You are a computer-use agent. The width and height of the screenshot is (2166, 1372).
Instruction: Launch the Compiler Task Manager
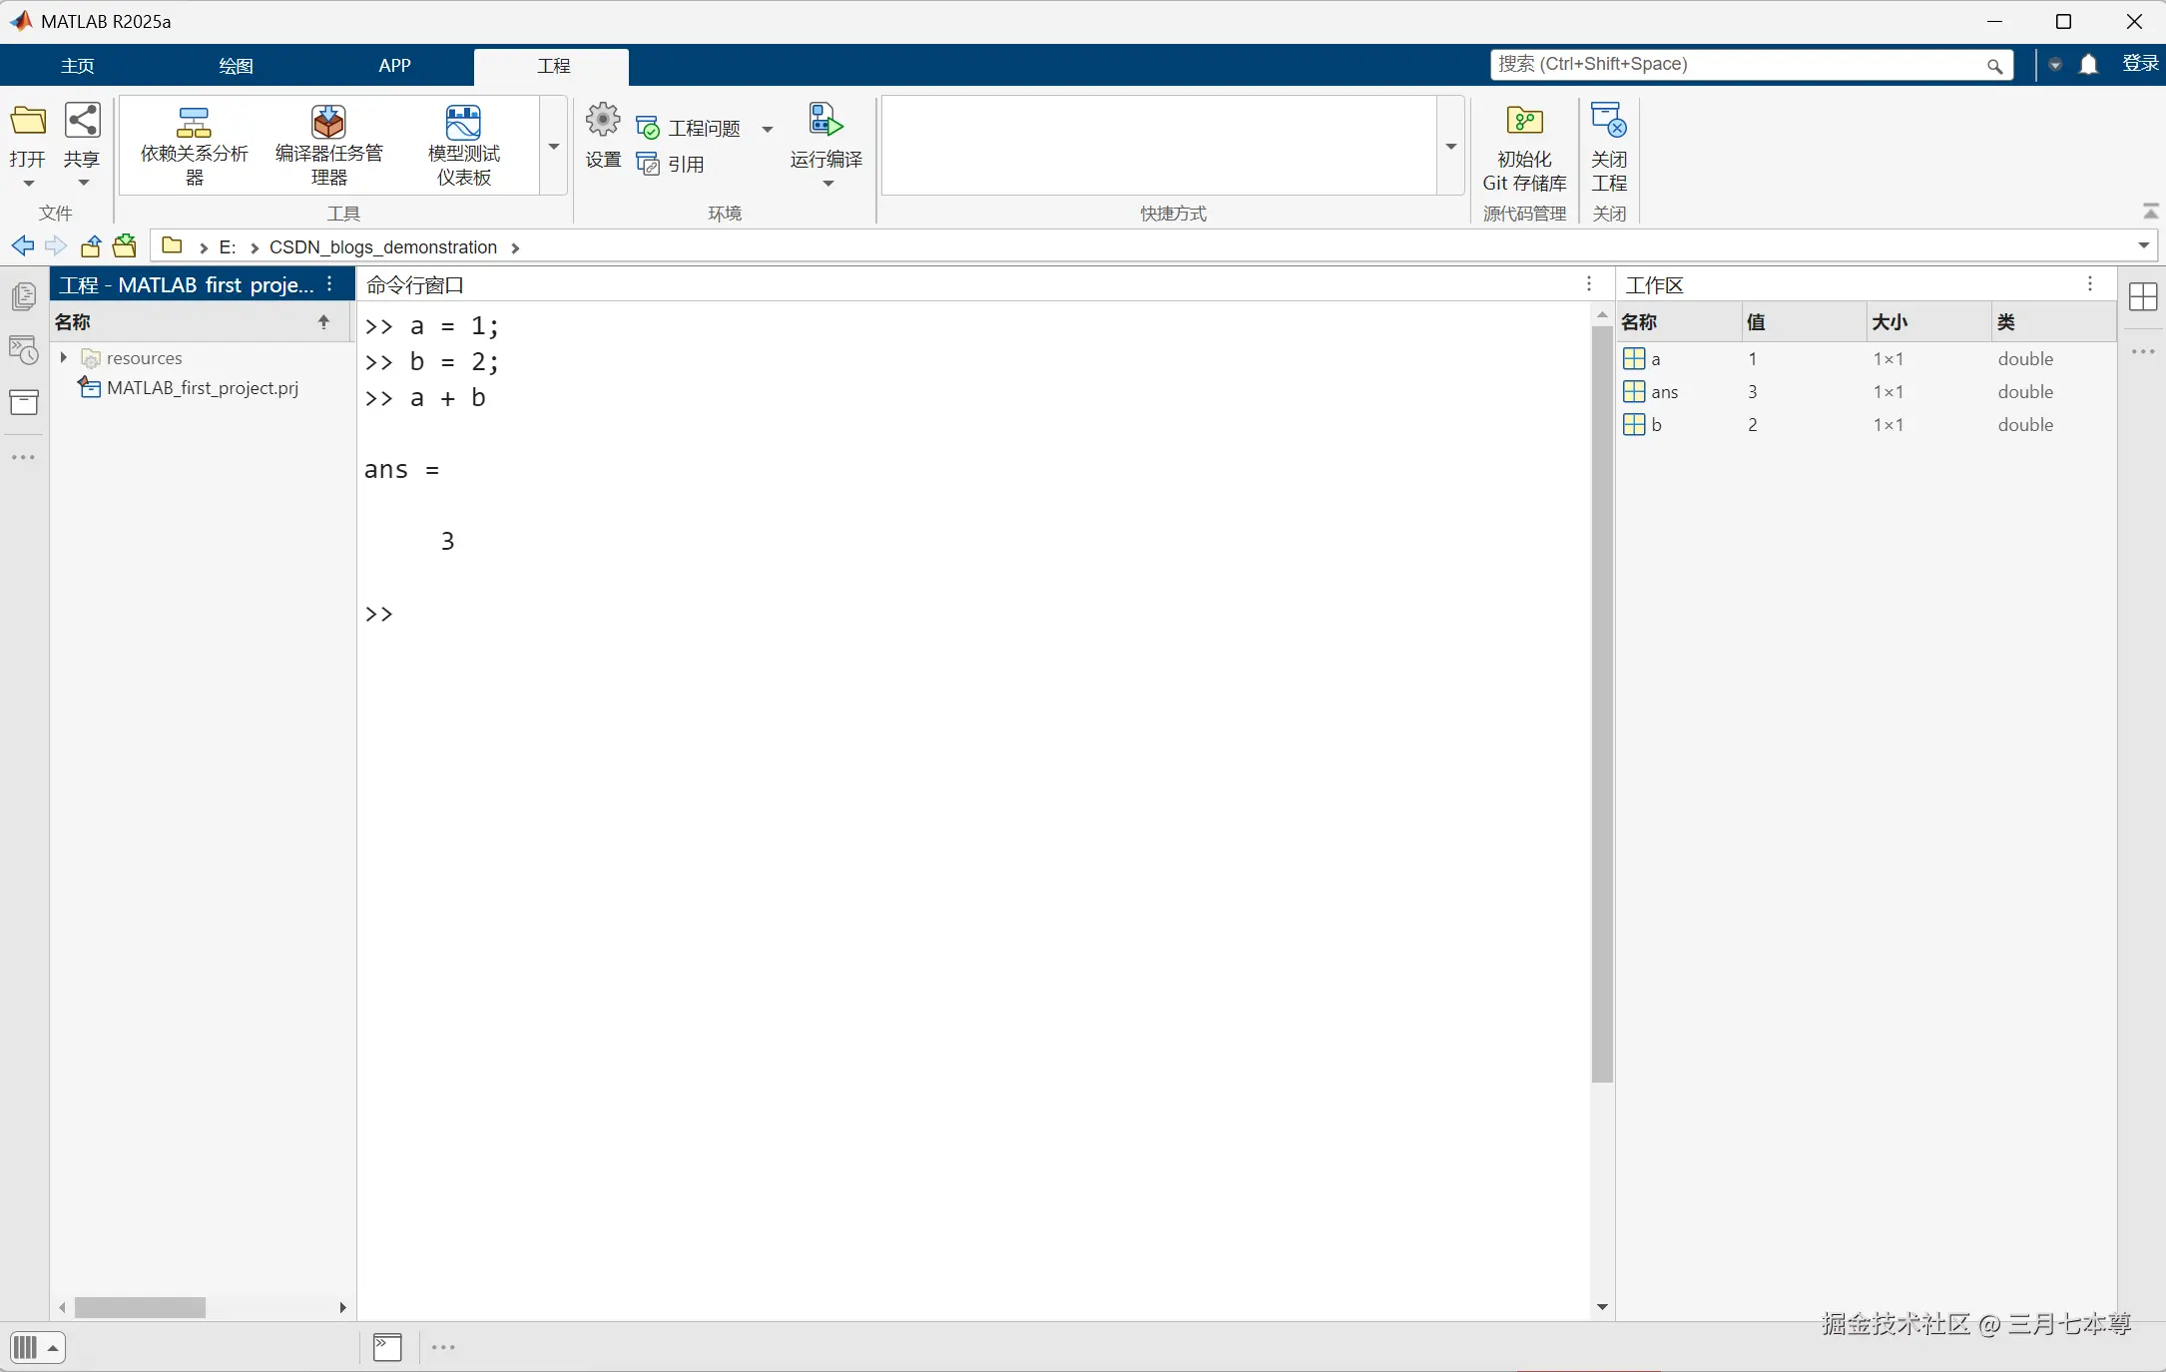[328, 145]
